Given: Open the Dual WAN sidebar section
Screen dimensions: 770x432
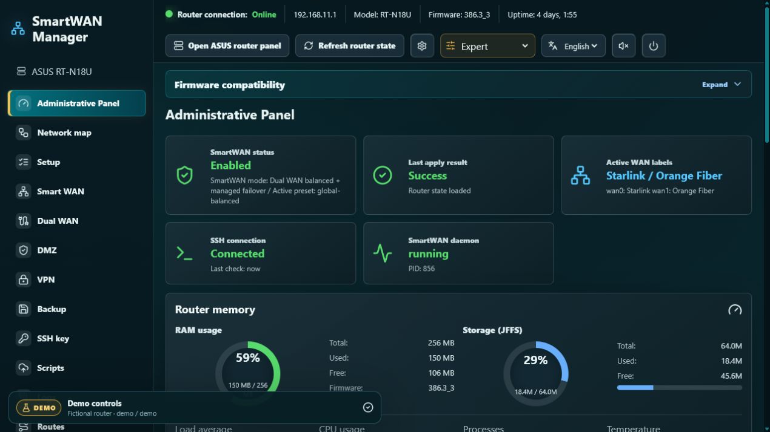Looking at the screenshot, I should 76,221.
